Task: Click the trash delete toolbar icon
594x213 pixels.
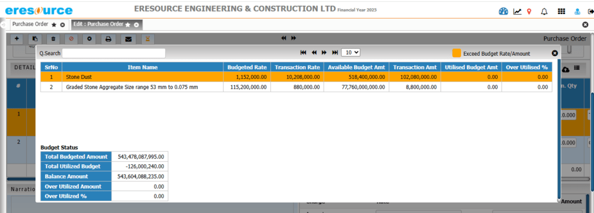Action: pyautogui.click(x=53, y=38)
